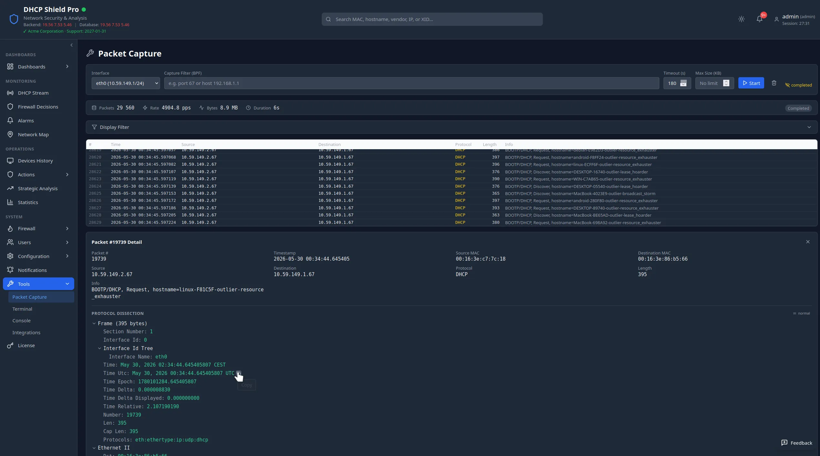820x456 pixels.
Task: Toggle the light/dark theme sun icon
Action: [x=741, y=19]
